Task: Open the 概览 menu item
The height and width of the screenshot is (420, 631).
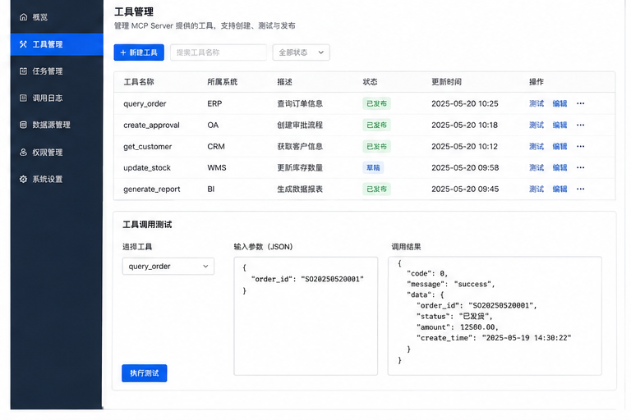Action: (57, 17)
